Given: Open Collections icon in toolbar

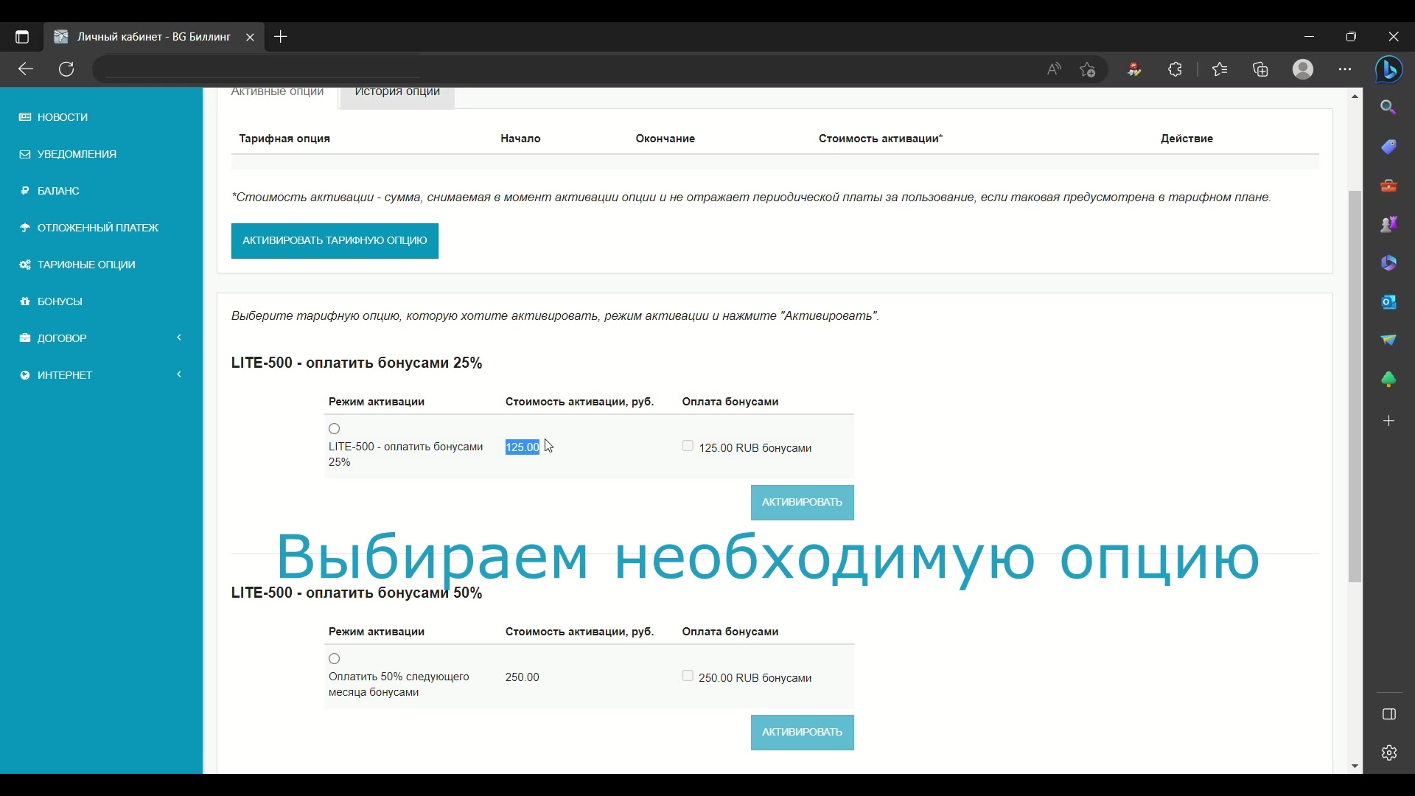Looking at the screenshot, I should tap(1262, 70).
